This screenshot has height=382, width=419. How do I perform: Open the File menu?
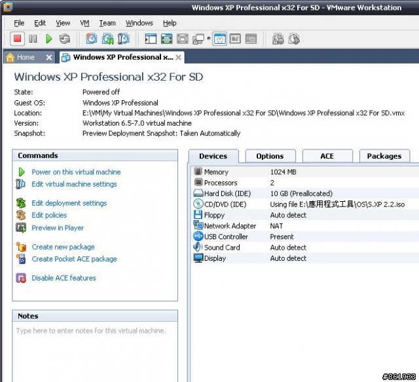coord(19,23)
